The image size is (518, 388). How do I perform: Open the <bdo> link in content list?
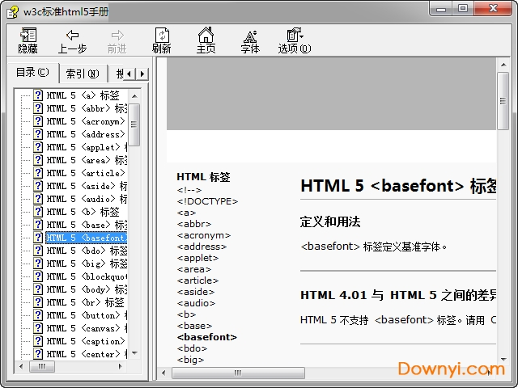pos(193,348)
